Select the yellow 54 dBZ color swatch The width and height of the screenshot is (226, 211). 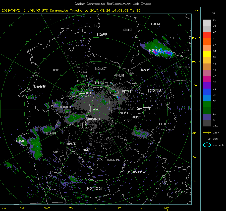(207, 54)
